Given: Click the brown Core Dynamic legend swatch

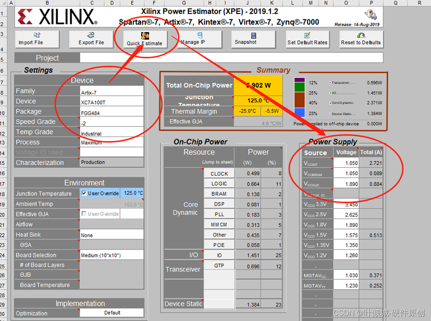Looking at the screenshot, I should click(x=300, y=100).
